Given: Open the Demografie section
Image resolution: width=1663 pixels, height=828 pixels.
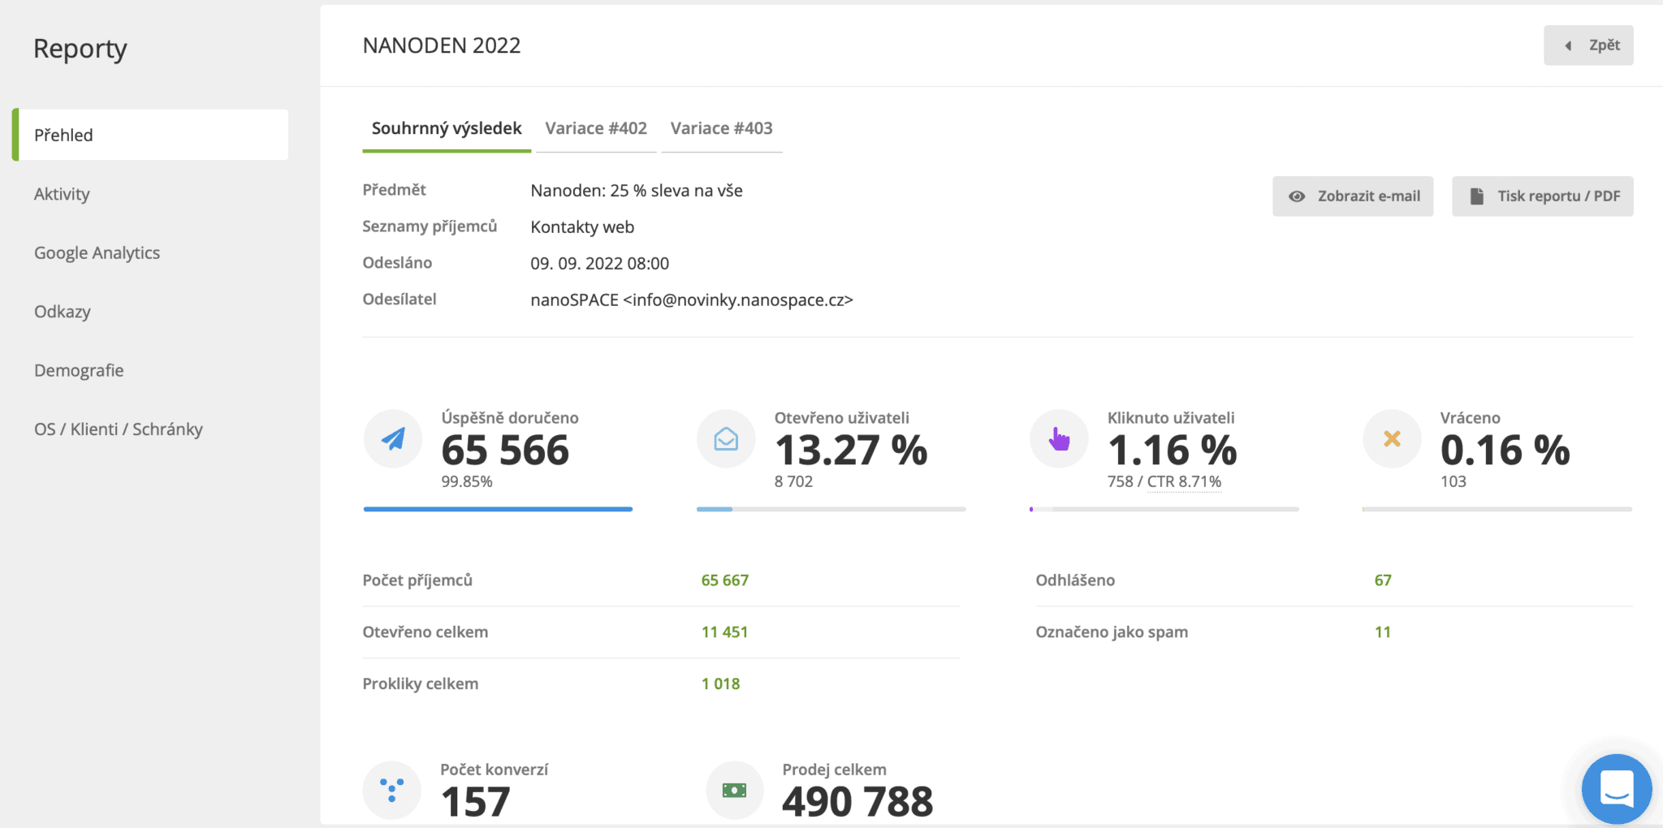Looking at the screenshot, I should click(x=79, y=370).
